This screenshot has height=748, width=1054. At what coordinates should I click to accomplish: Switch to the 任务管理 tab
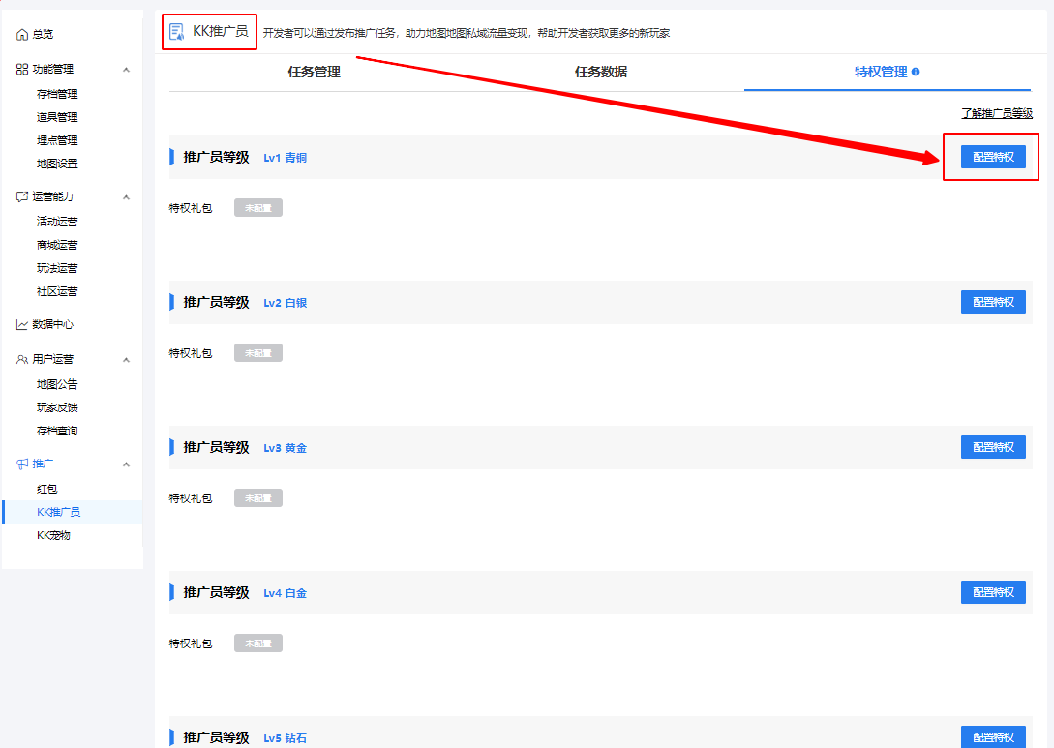(x=314, y=72)
